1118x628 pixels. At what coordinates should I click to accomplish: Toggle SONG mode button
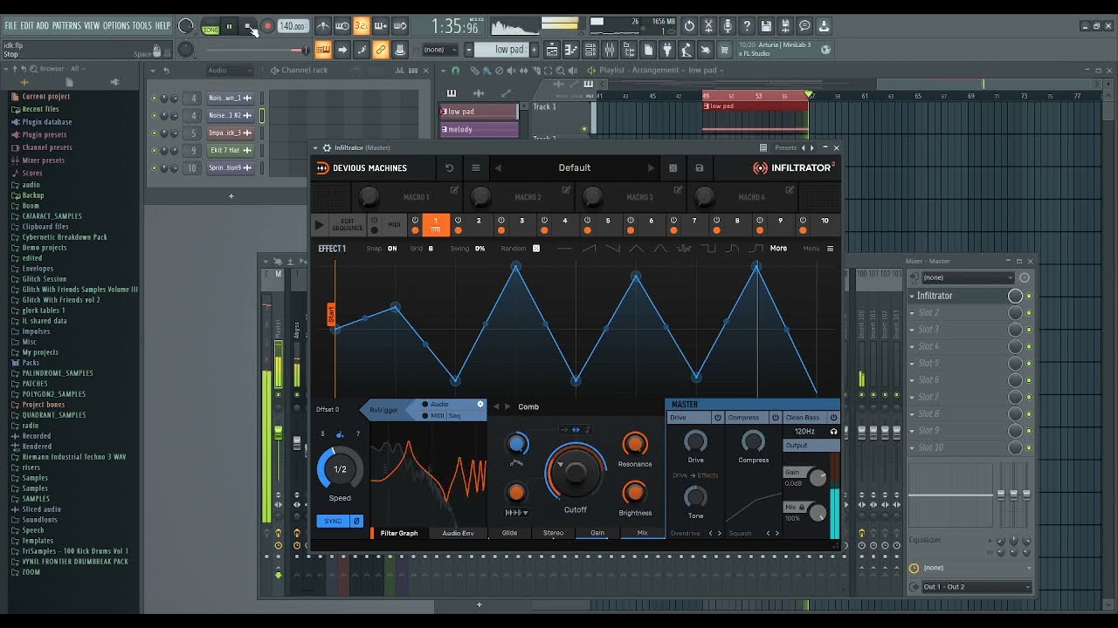[210, 28]
